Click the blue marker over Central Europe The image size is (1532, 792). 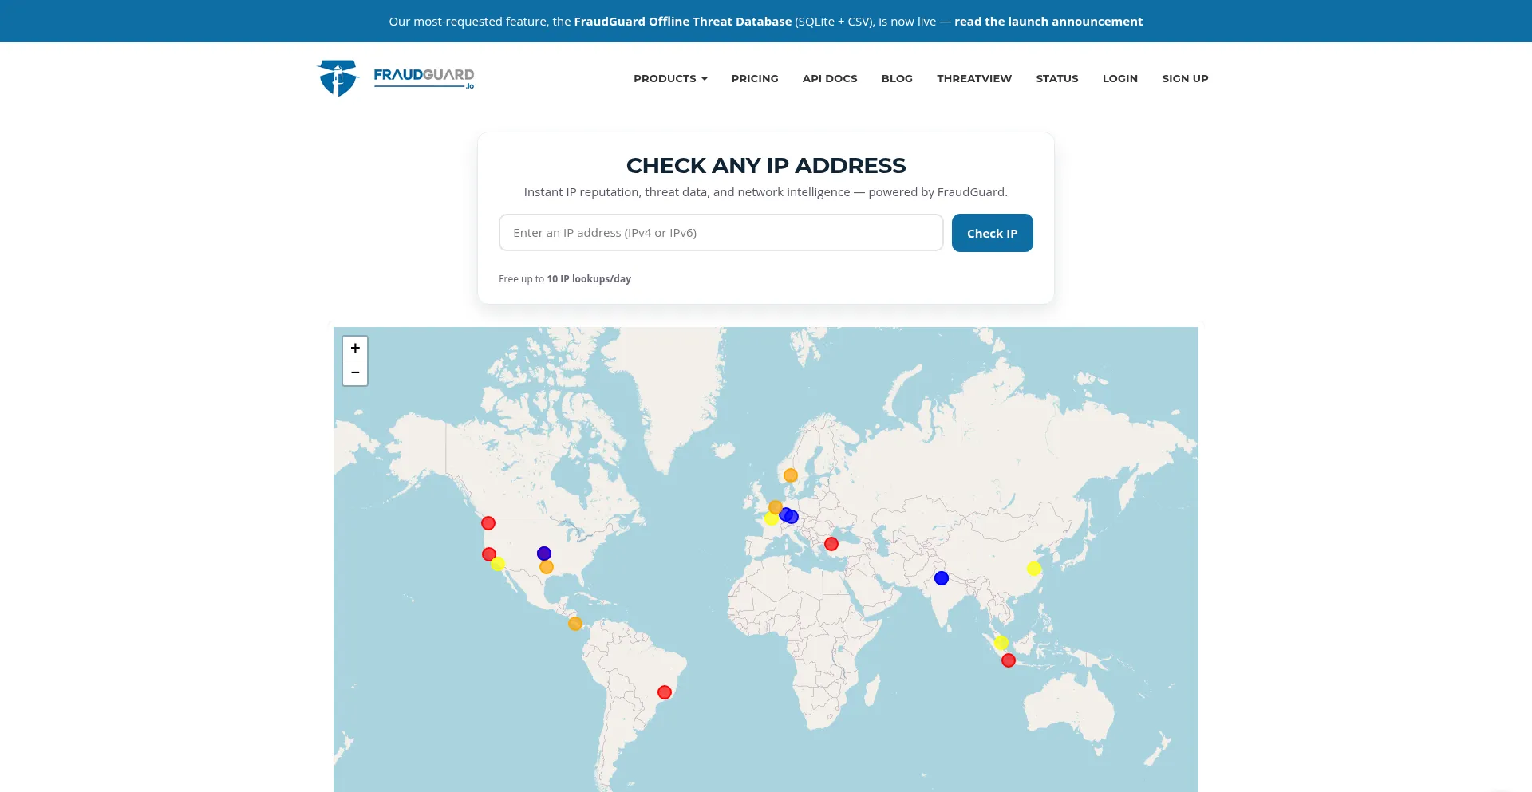(789, 515)
